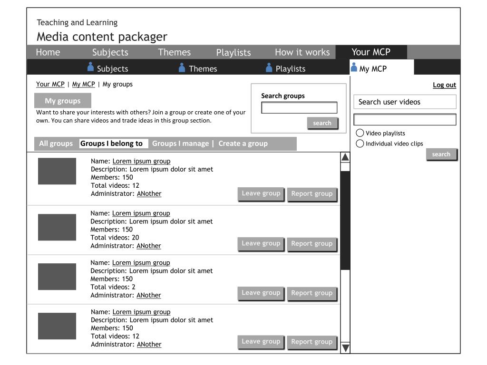Image resolution: width=487 pixels, height=365 pixels.
Task: Click the My MCP breadcrumb link
Action: coord(84,84)
